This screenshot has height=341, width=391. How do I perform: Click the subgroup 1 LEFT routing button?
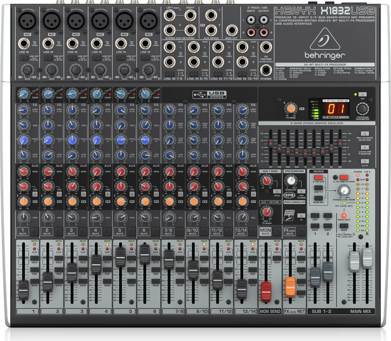[315, 215]
